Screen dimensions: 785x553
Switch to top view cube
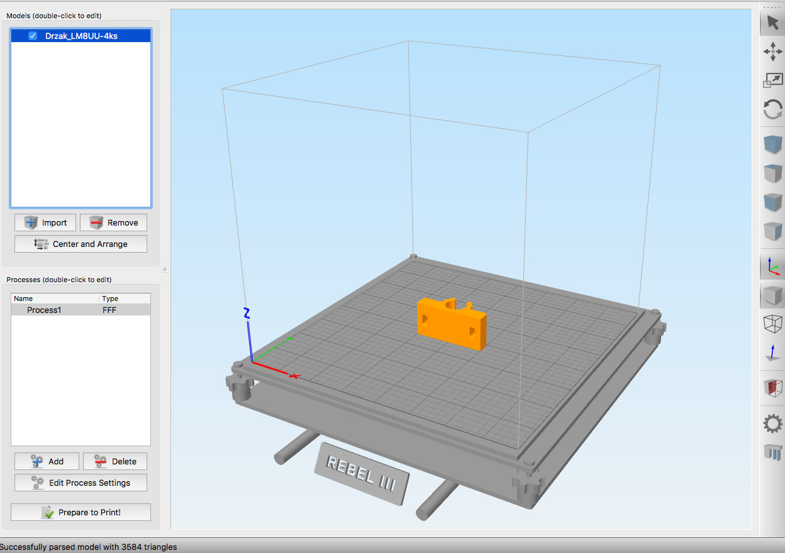point(772,173)
